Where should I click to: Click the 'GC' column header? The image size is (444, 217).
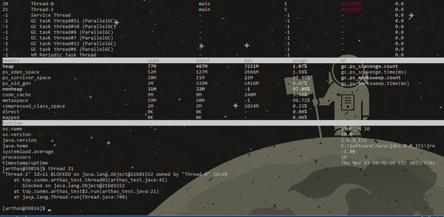[x=344, y=61]
